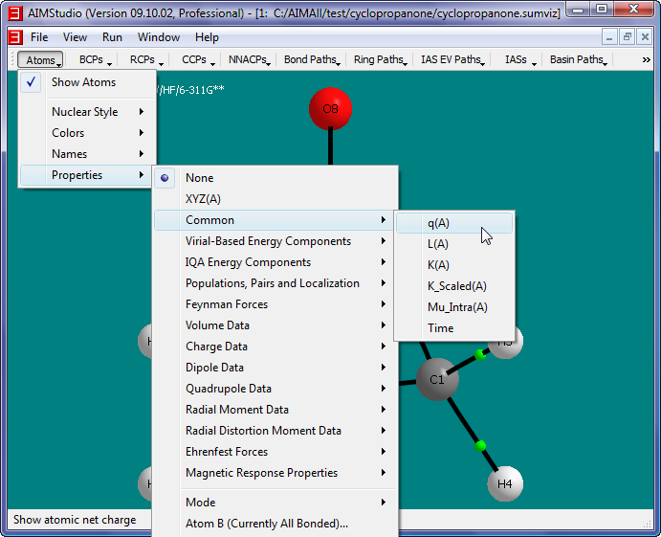Select the None property radio option
Viewport: 661px width, 537px height.
(199, 178)
